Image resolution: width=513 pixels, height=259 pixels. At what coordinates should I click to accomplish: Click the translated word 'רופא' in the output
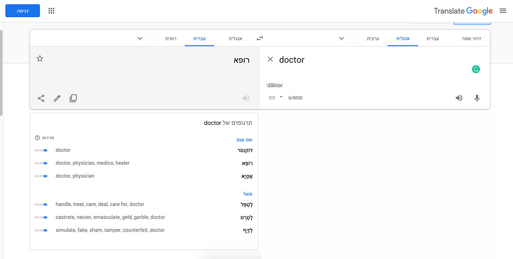pyautogui.click(x=241, y=60)
